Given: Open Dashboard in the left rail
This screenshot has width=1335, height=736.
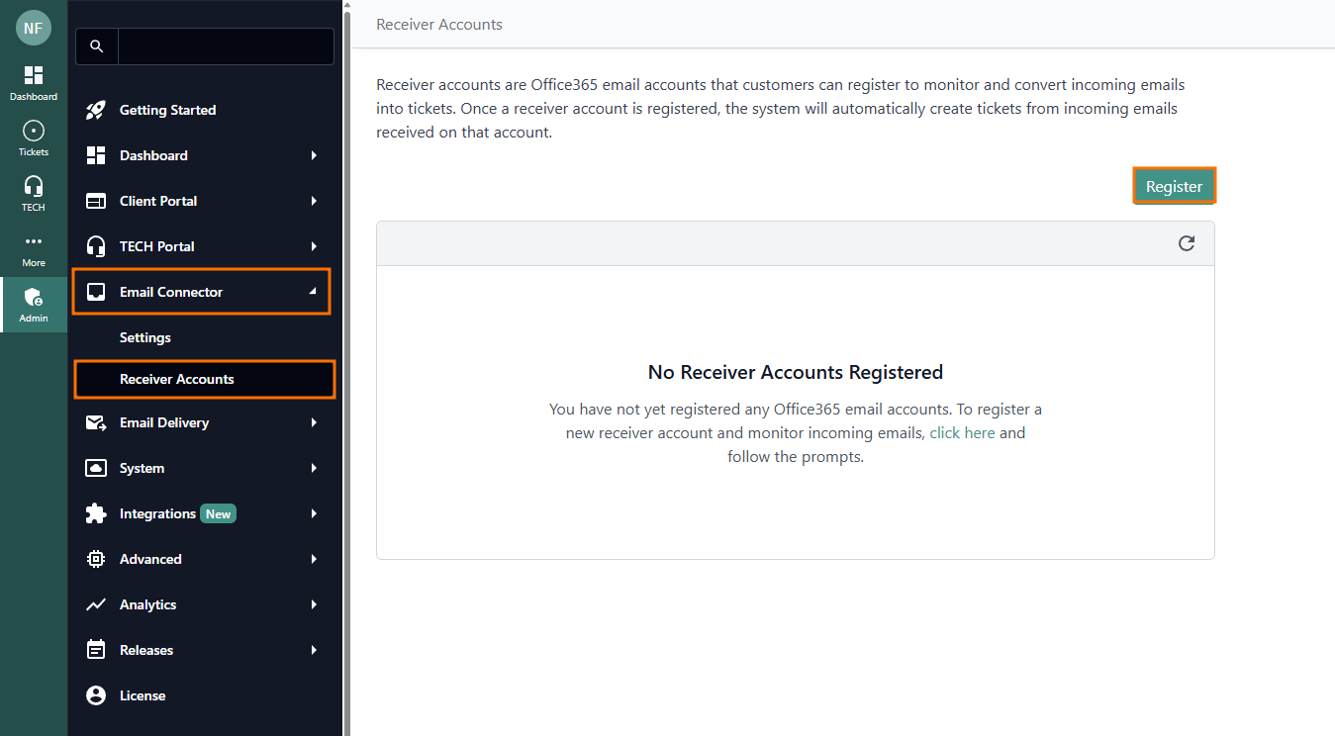Looking at the screenshot, I should coord(34,83).
